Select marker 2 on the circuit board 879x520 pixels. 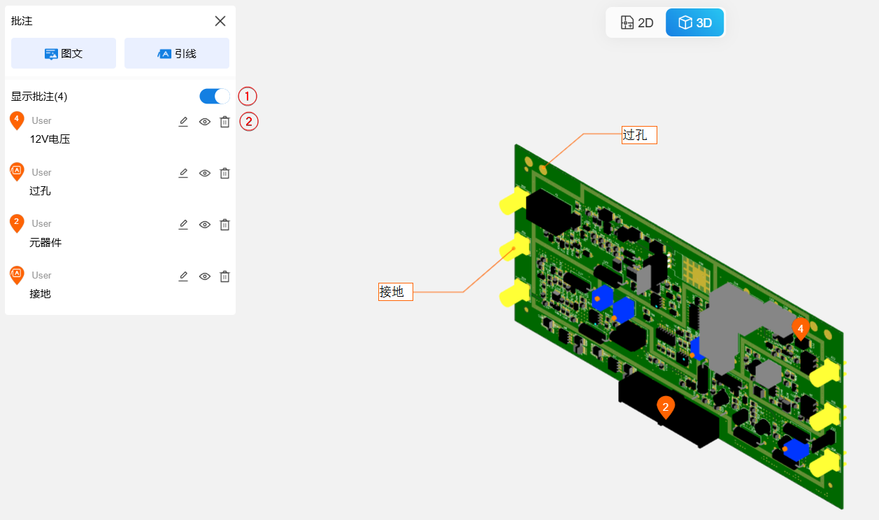click(x=666, y=407)
